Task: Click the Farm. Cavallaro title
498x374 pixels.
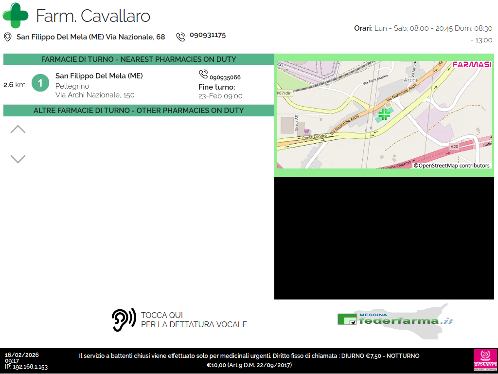Action: click(x=93, y=16)
